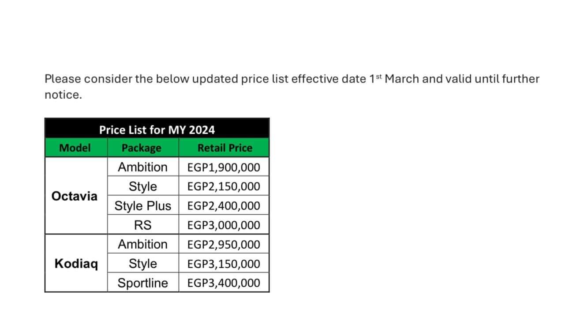The width and height of the screenshot is (569, 332).
Task: Click the Kodiaq model cell
Action: 76,264
